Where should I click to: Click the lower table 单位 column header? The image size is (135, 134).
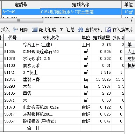tap(86, 38)
